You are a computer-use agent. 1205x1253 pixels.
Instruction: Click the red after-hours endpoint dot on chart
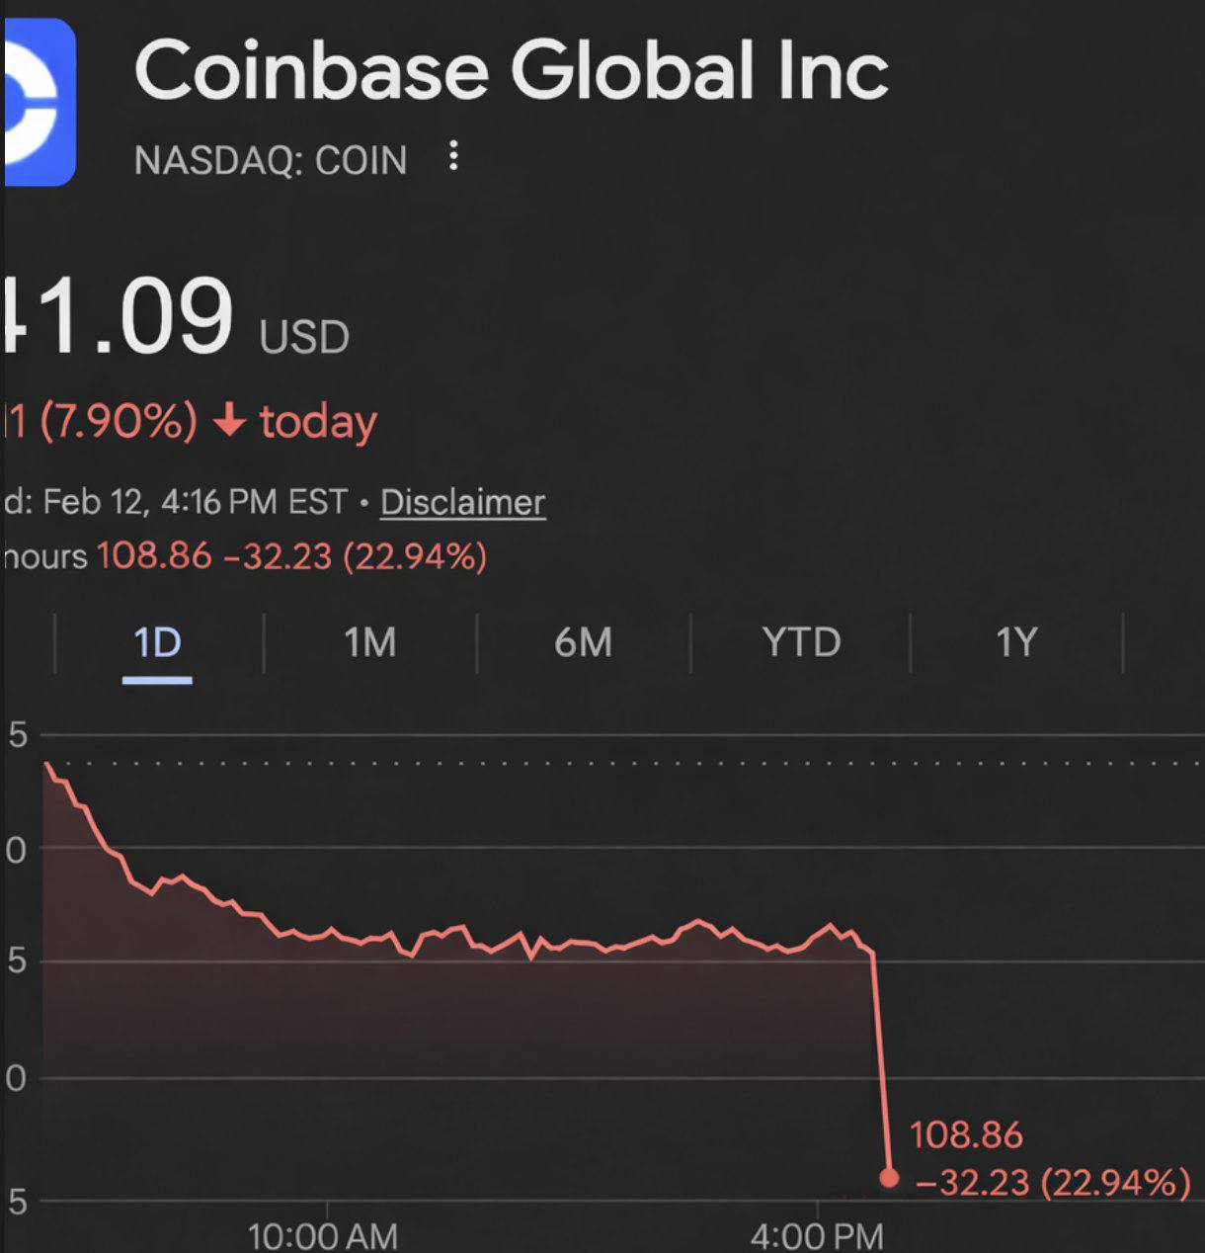click(x=889, y=1178)
